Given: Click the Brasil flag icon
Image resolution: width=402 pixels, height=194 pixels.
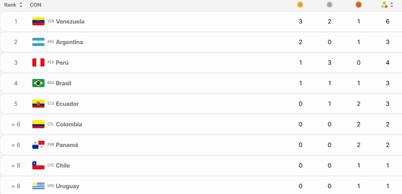Looking at the screenshot, I should [x=38, y=83].
